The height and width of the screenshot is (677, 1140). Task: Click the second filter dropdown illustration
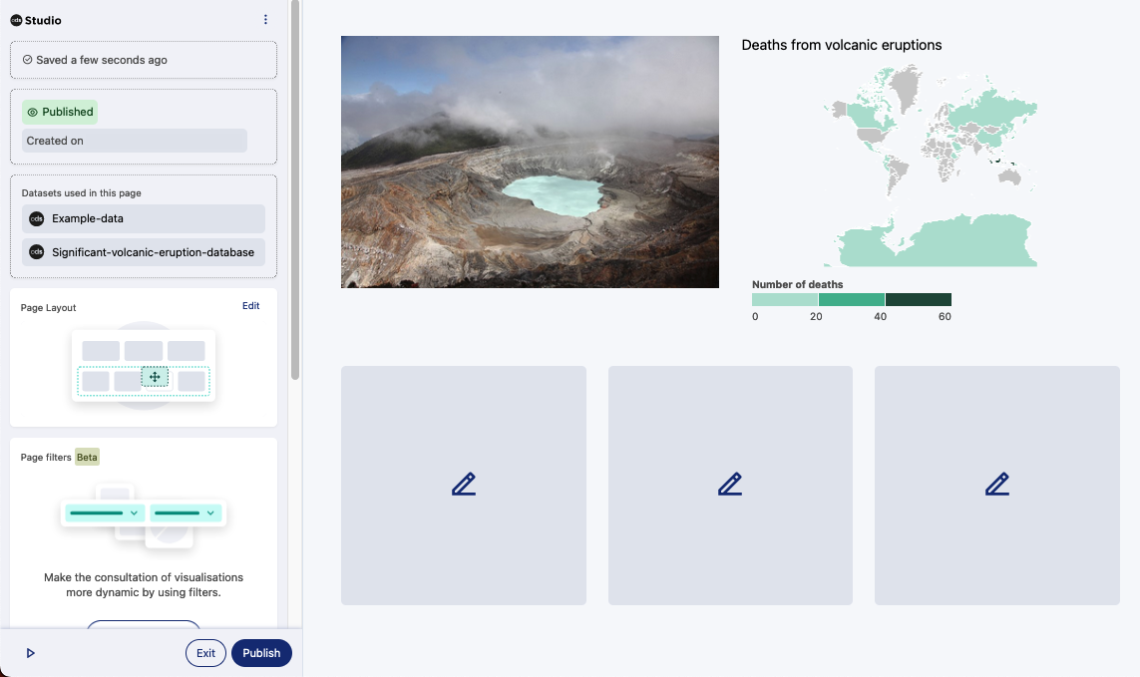[x=186, y=512]
